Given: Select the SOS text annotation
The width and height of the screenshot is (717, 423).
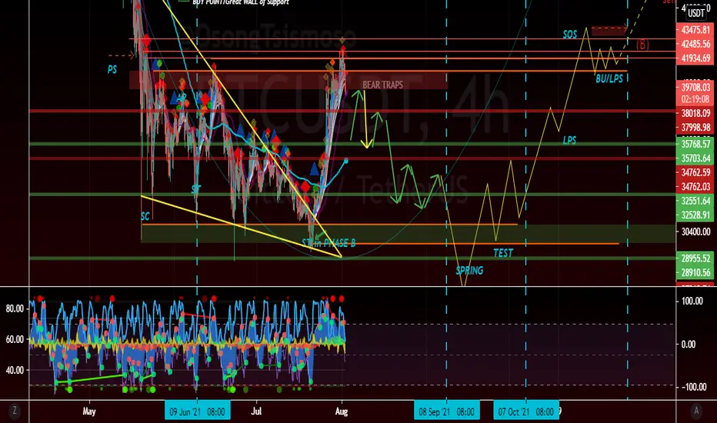Looking at the screenshot, I should pos(570,35).
